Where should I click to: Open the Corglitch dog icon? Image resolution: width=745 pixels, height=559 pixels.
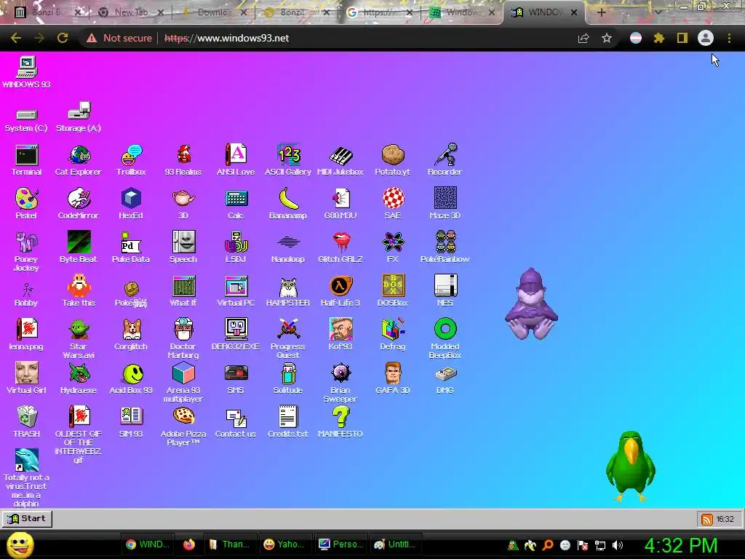click(x=131, y=335)
